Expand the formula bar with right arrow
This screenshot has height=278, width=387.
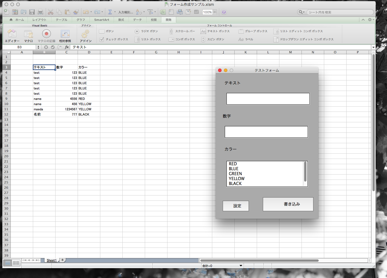tap(373, 47)
